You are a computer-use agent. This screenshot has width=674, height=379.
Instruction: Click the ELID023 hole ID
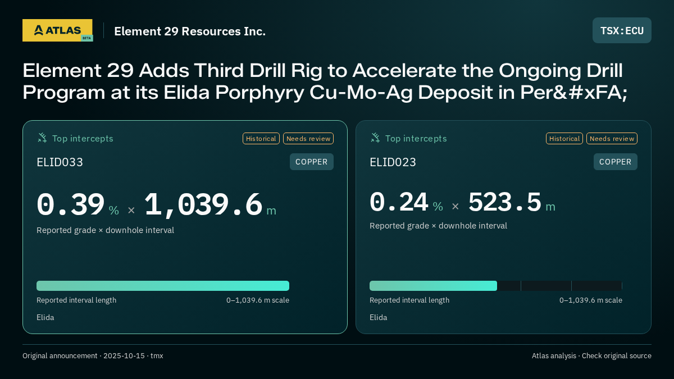point(393,162)
